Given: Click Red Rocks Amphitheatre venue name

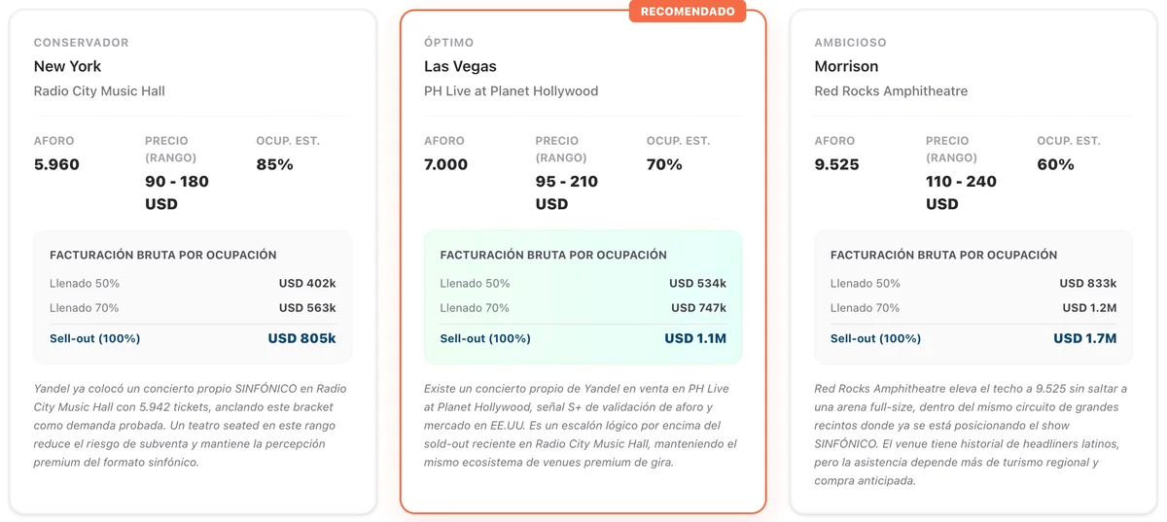Looking at the screenshot, I should click(x=891, y=91).
